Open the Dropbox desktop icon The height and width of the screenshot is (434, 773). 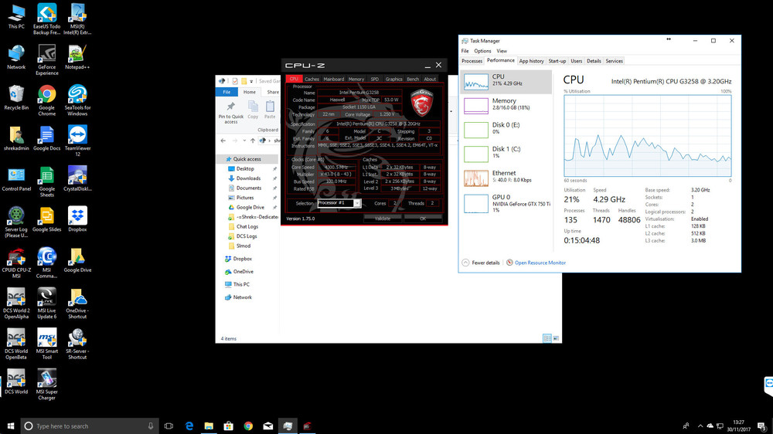pos(77,220)
